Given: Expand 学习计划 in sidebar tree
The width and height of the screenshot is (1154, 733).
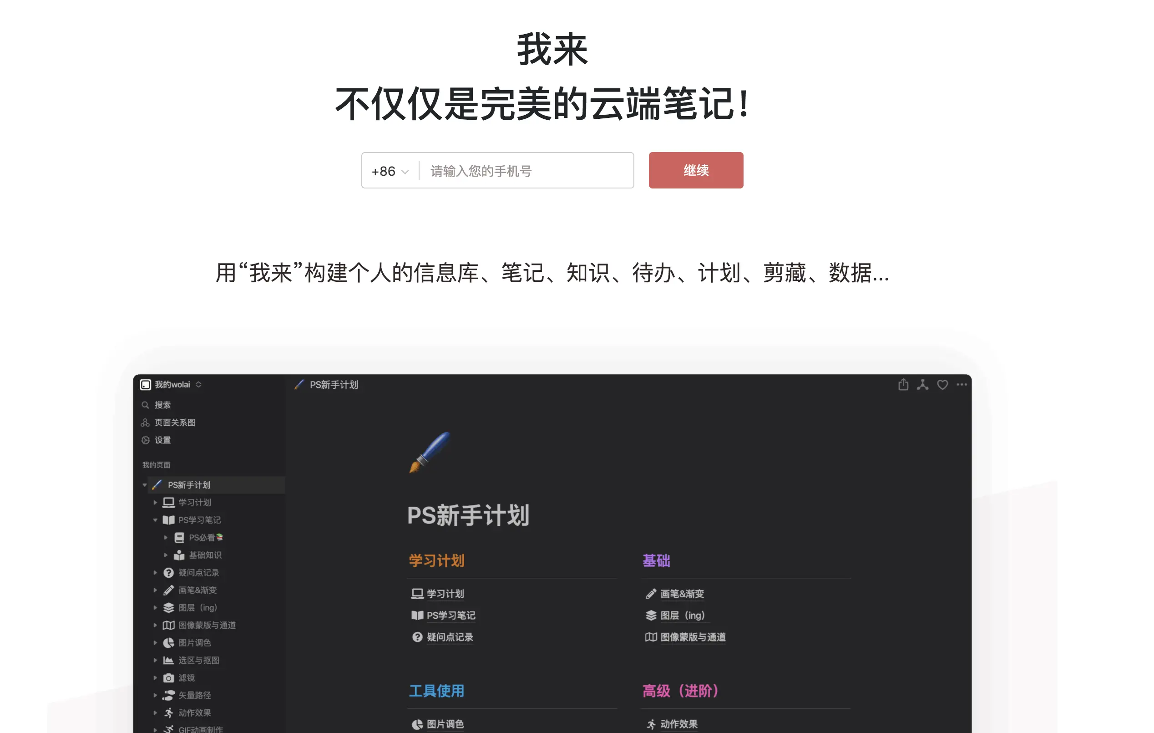Looking at the screenshot, I should click(x=155, y=503).
